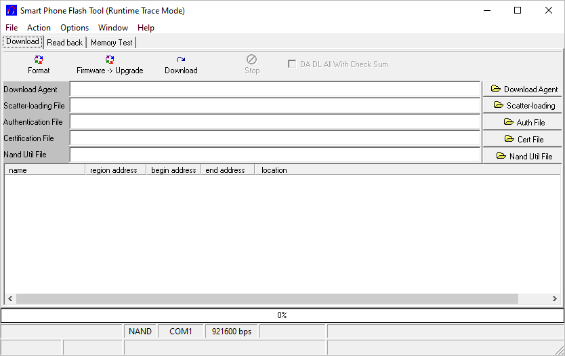Browse for Download Agent file button
This screenshot has width=565, height=356.
[x=522, y=89]
